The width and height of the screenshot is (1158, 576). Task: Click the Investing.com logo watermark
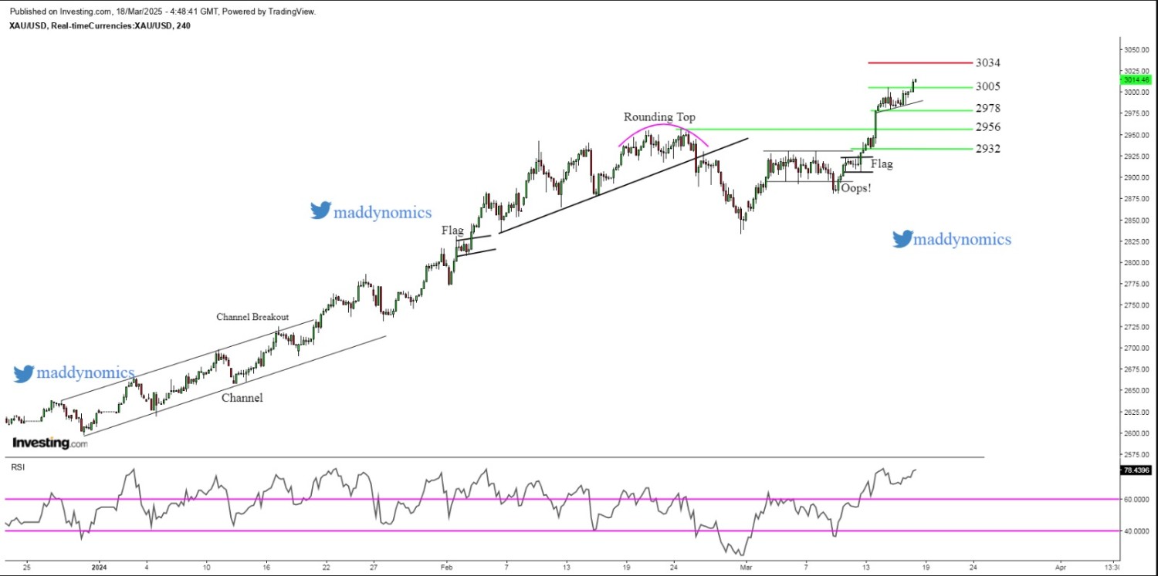pyautogui.click(x=49, y=443)
